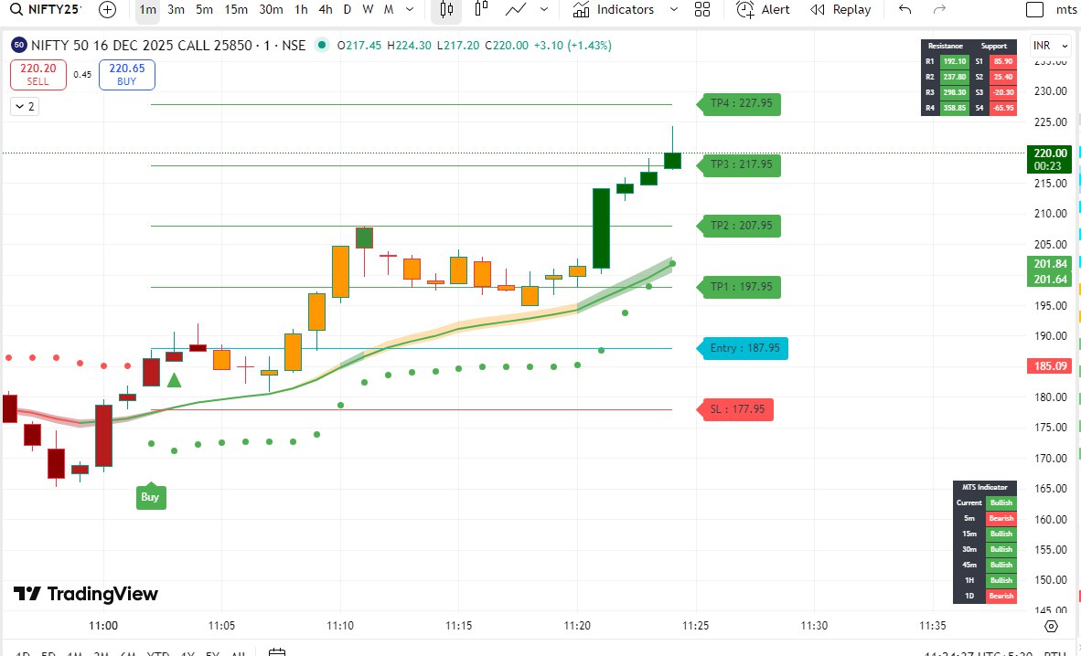The width and height of the screenshot is (1081, 656).
Task: Select the hollow candles chart style icon
Action: coord(481,10)
